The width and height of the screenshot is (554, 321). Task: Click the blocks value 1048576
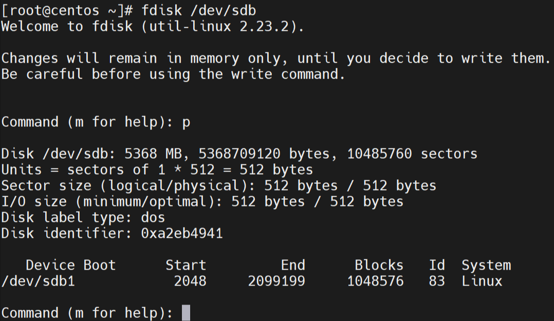click(x=375, y=281)
